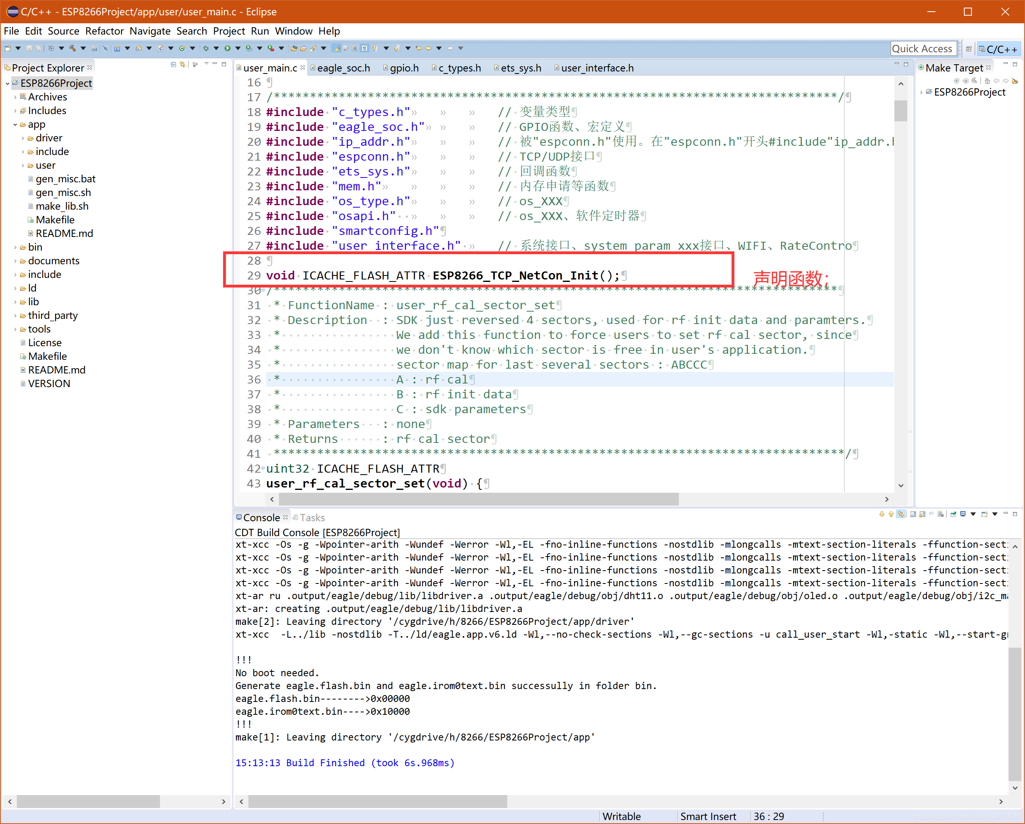This screenshot has width=1025, height=824.
Task: Expand the driver folder
Action: (x=23, y=138)
